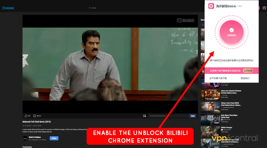Open the Sarkar movie thumbnail in recommendations

tap(210, 85)
